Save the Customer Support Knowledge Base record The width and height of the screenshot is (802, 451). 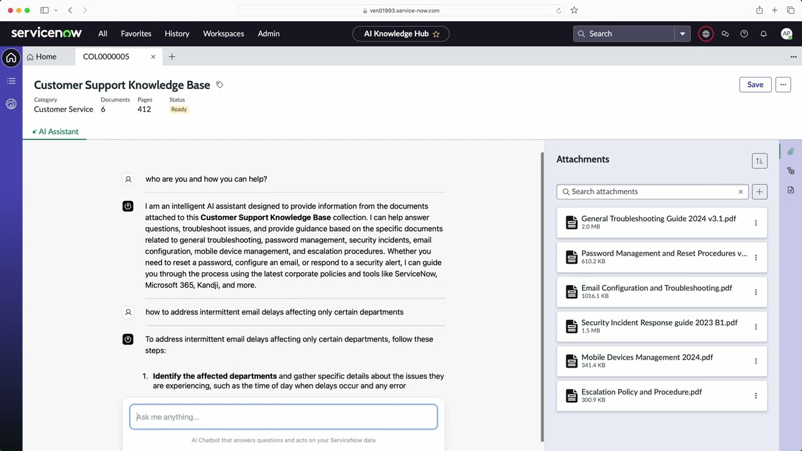tap(755, 85)
